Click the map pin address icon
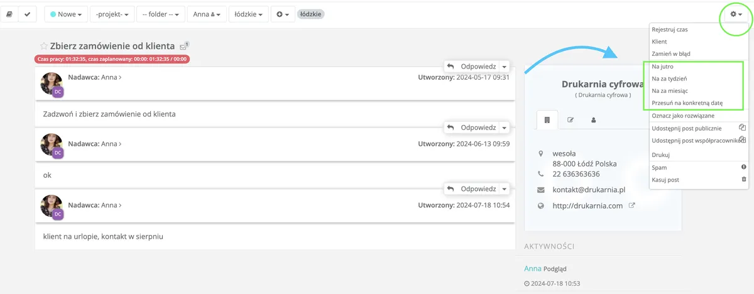This screenshot has width=754, height=294. [541, 153]
